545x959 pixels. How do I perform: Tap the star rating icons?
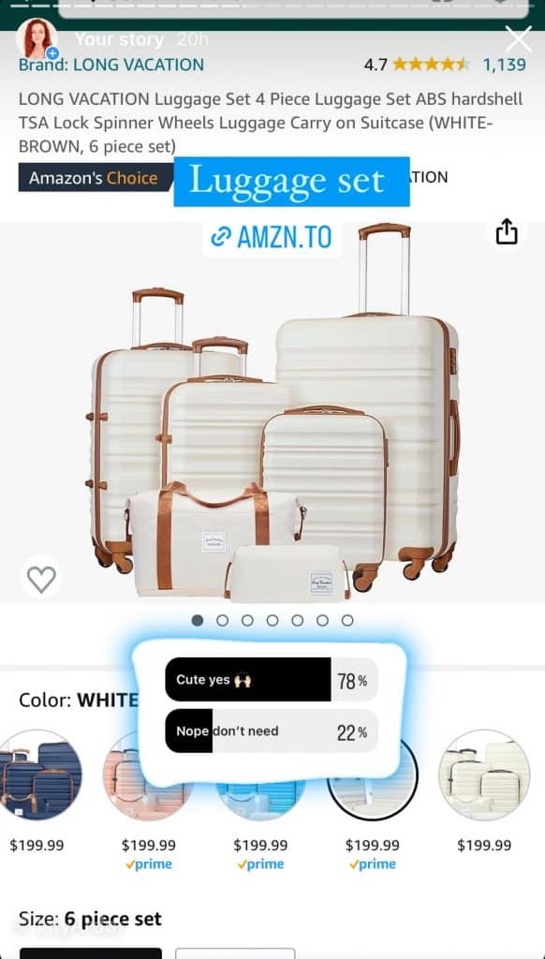click(432, 65)
